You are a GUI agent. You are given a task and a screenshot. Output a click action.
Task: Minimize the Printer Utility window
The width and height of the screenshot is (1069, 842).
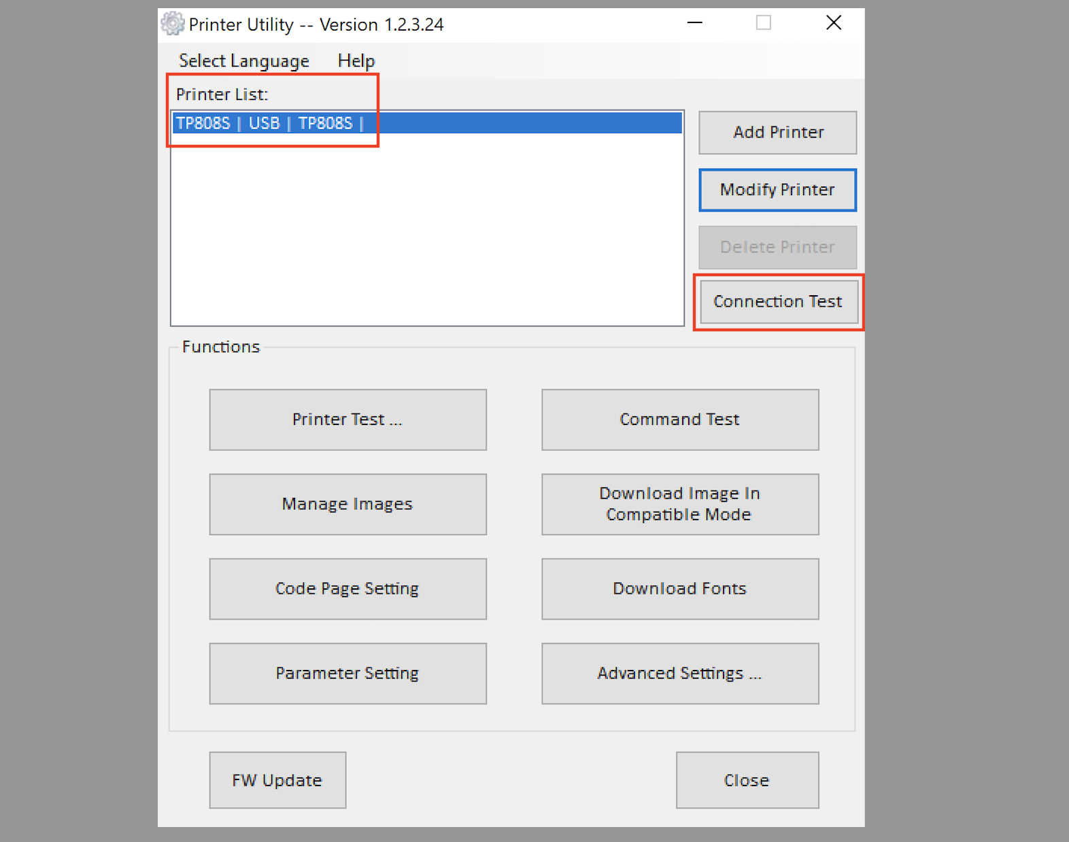(x=694, y=23)
